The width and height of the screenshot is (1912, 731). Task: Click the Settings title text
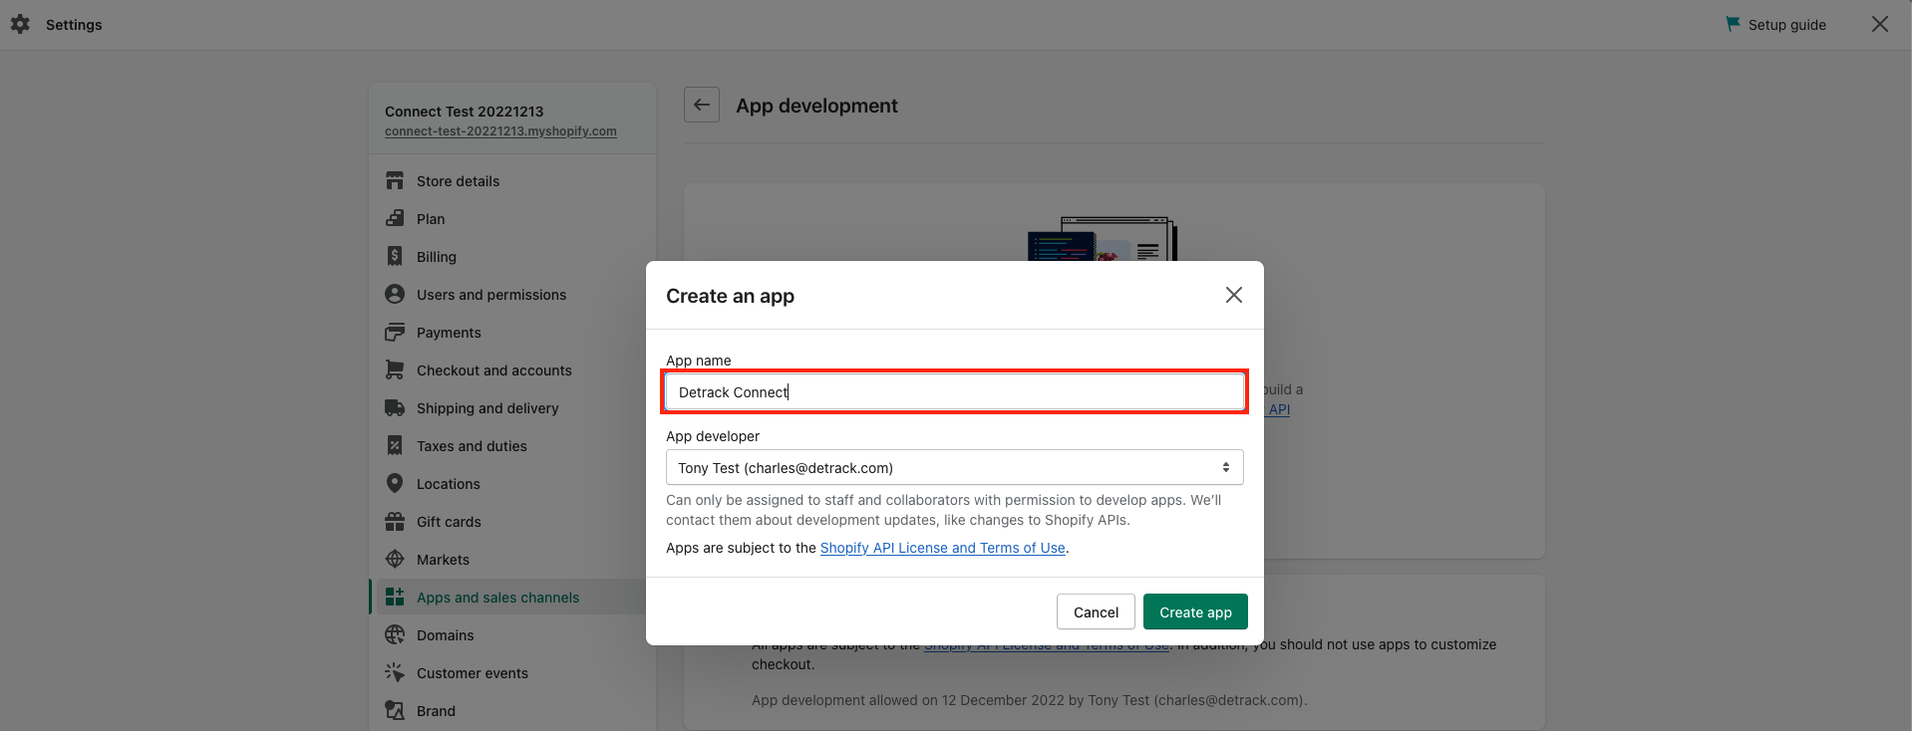pyautogui.click(x=74, y=25)
